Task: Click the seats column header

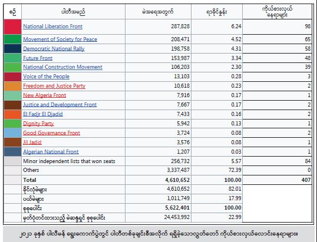Action: [277, 12]
